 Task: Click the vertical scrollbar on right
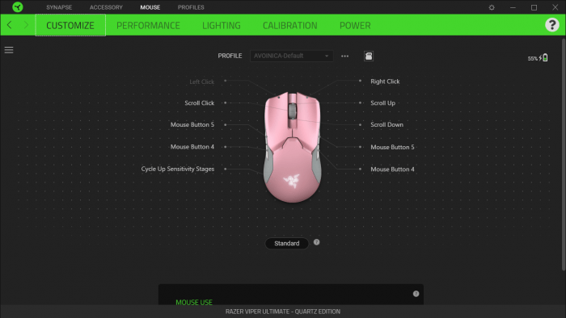pyautogui.click(x=563, y=155)
